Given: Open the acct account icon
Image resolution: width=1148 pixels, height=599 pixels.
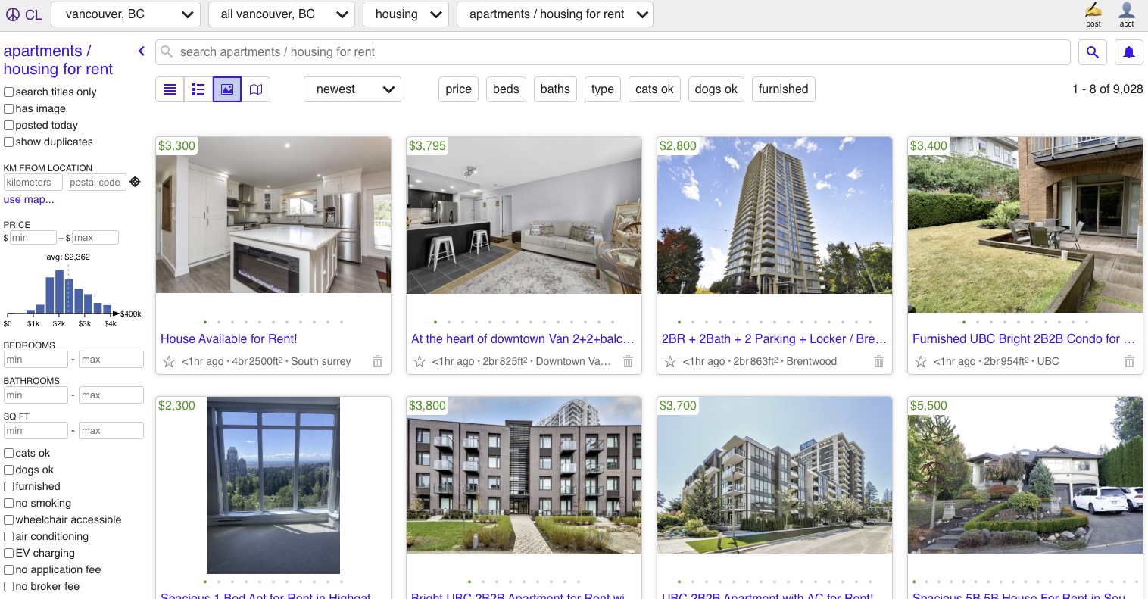Looking at the screenshot, I should pyautogui.click(x=1127, y=15).
